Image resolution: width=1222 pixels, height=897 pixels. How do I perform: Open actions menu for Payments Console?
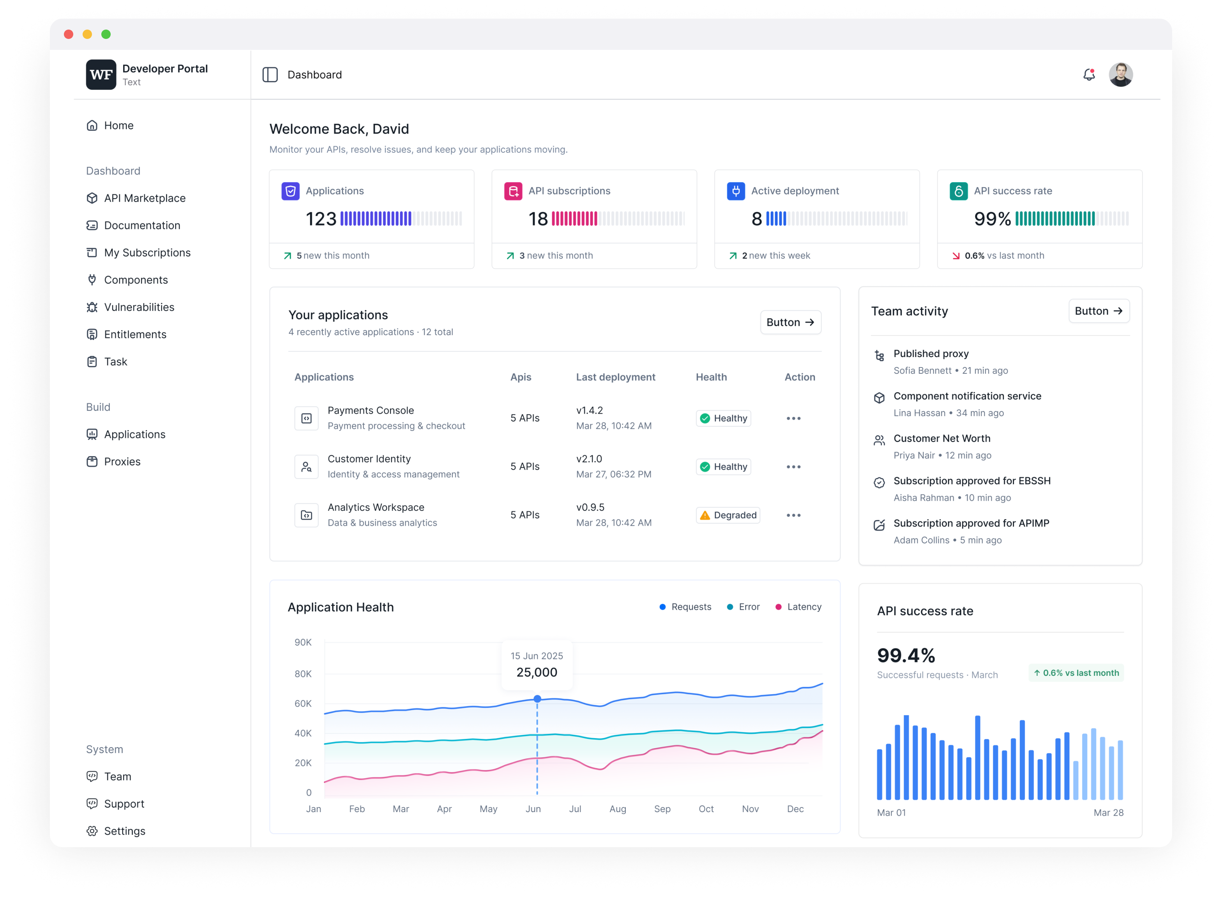tap(793, 418)
